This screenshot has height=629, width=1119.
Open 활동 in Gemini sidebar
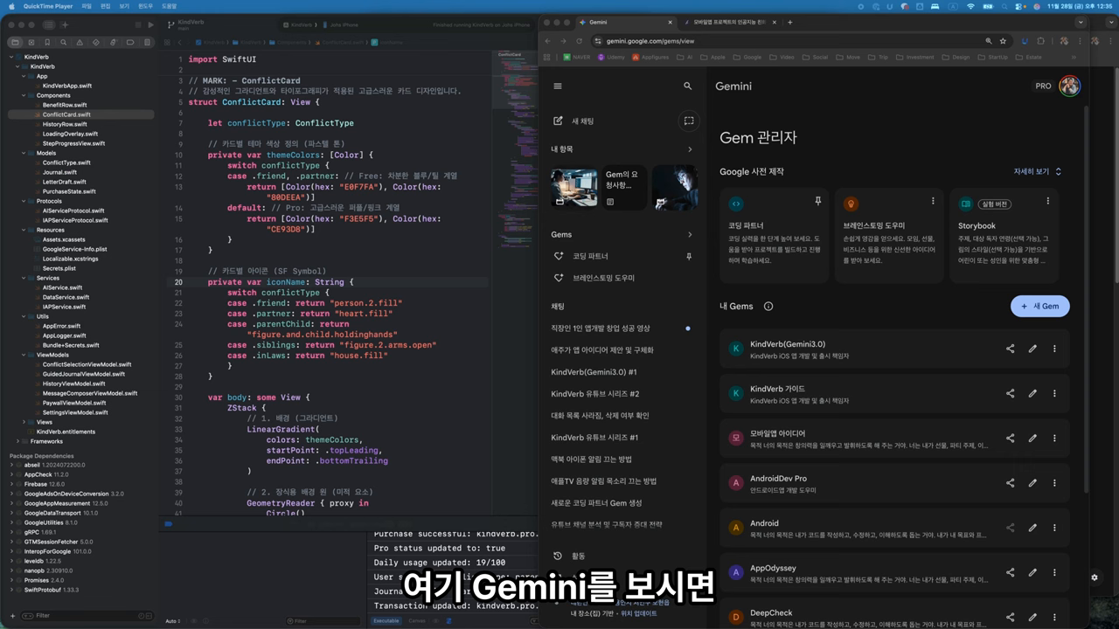click(570, 556)
